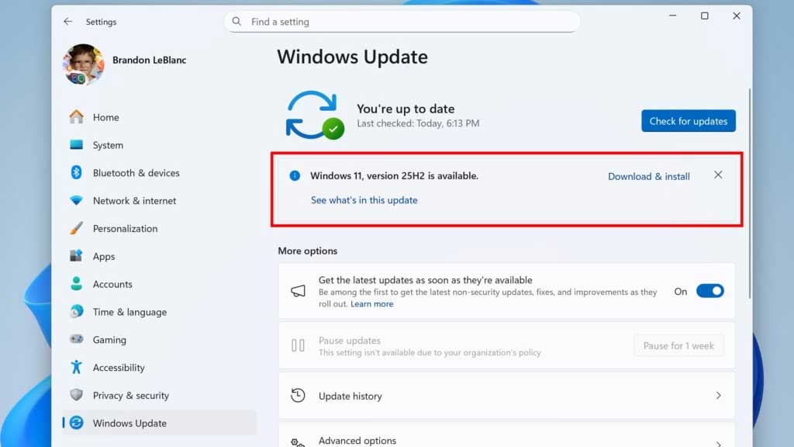The width and height of the screenshot is (794, 447).
Task: Open See what's in this update
Action: coord(364,200)
